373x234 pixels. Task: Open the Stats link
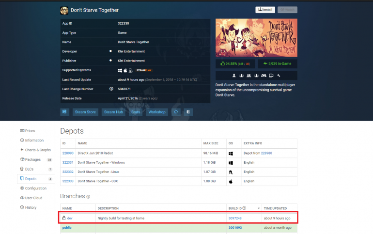click(136, 112)
